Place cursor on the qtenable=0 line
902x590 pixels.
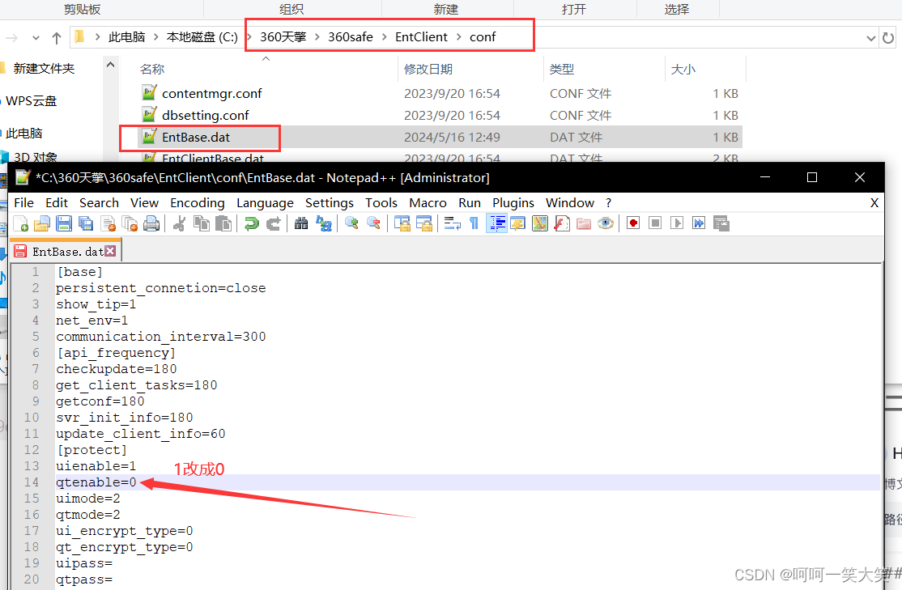point(467,482)
